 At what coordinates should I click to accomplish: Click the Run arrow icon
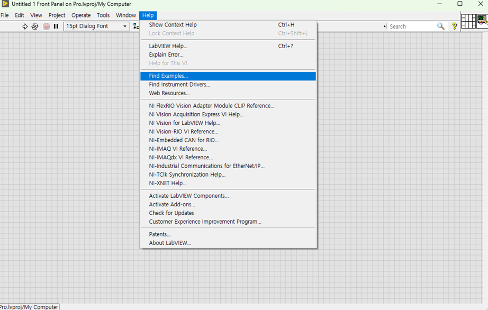(25, 26)
